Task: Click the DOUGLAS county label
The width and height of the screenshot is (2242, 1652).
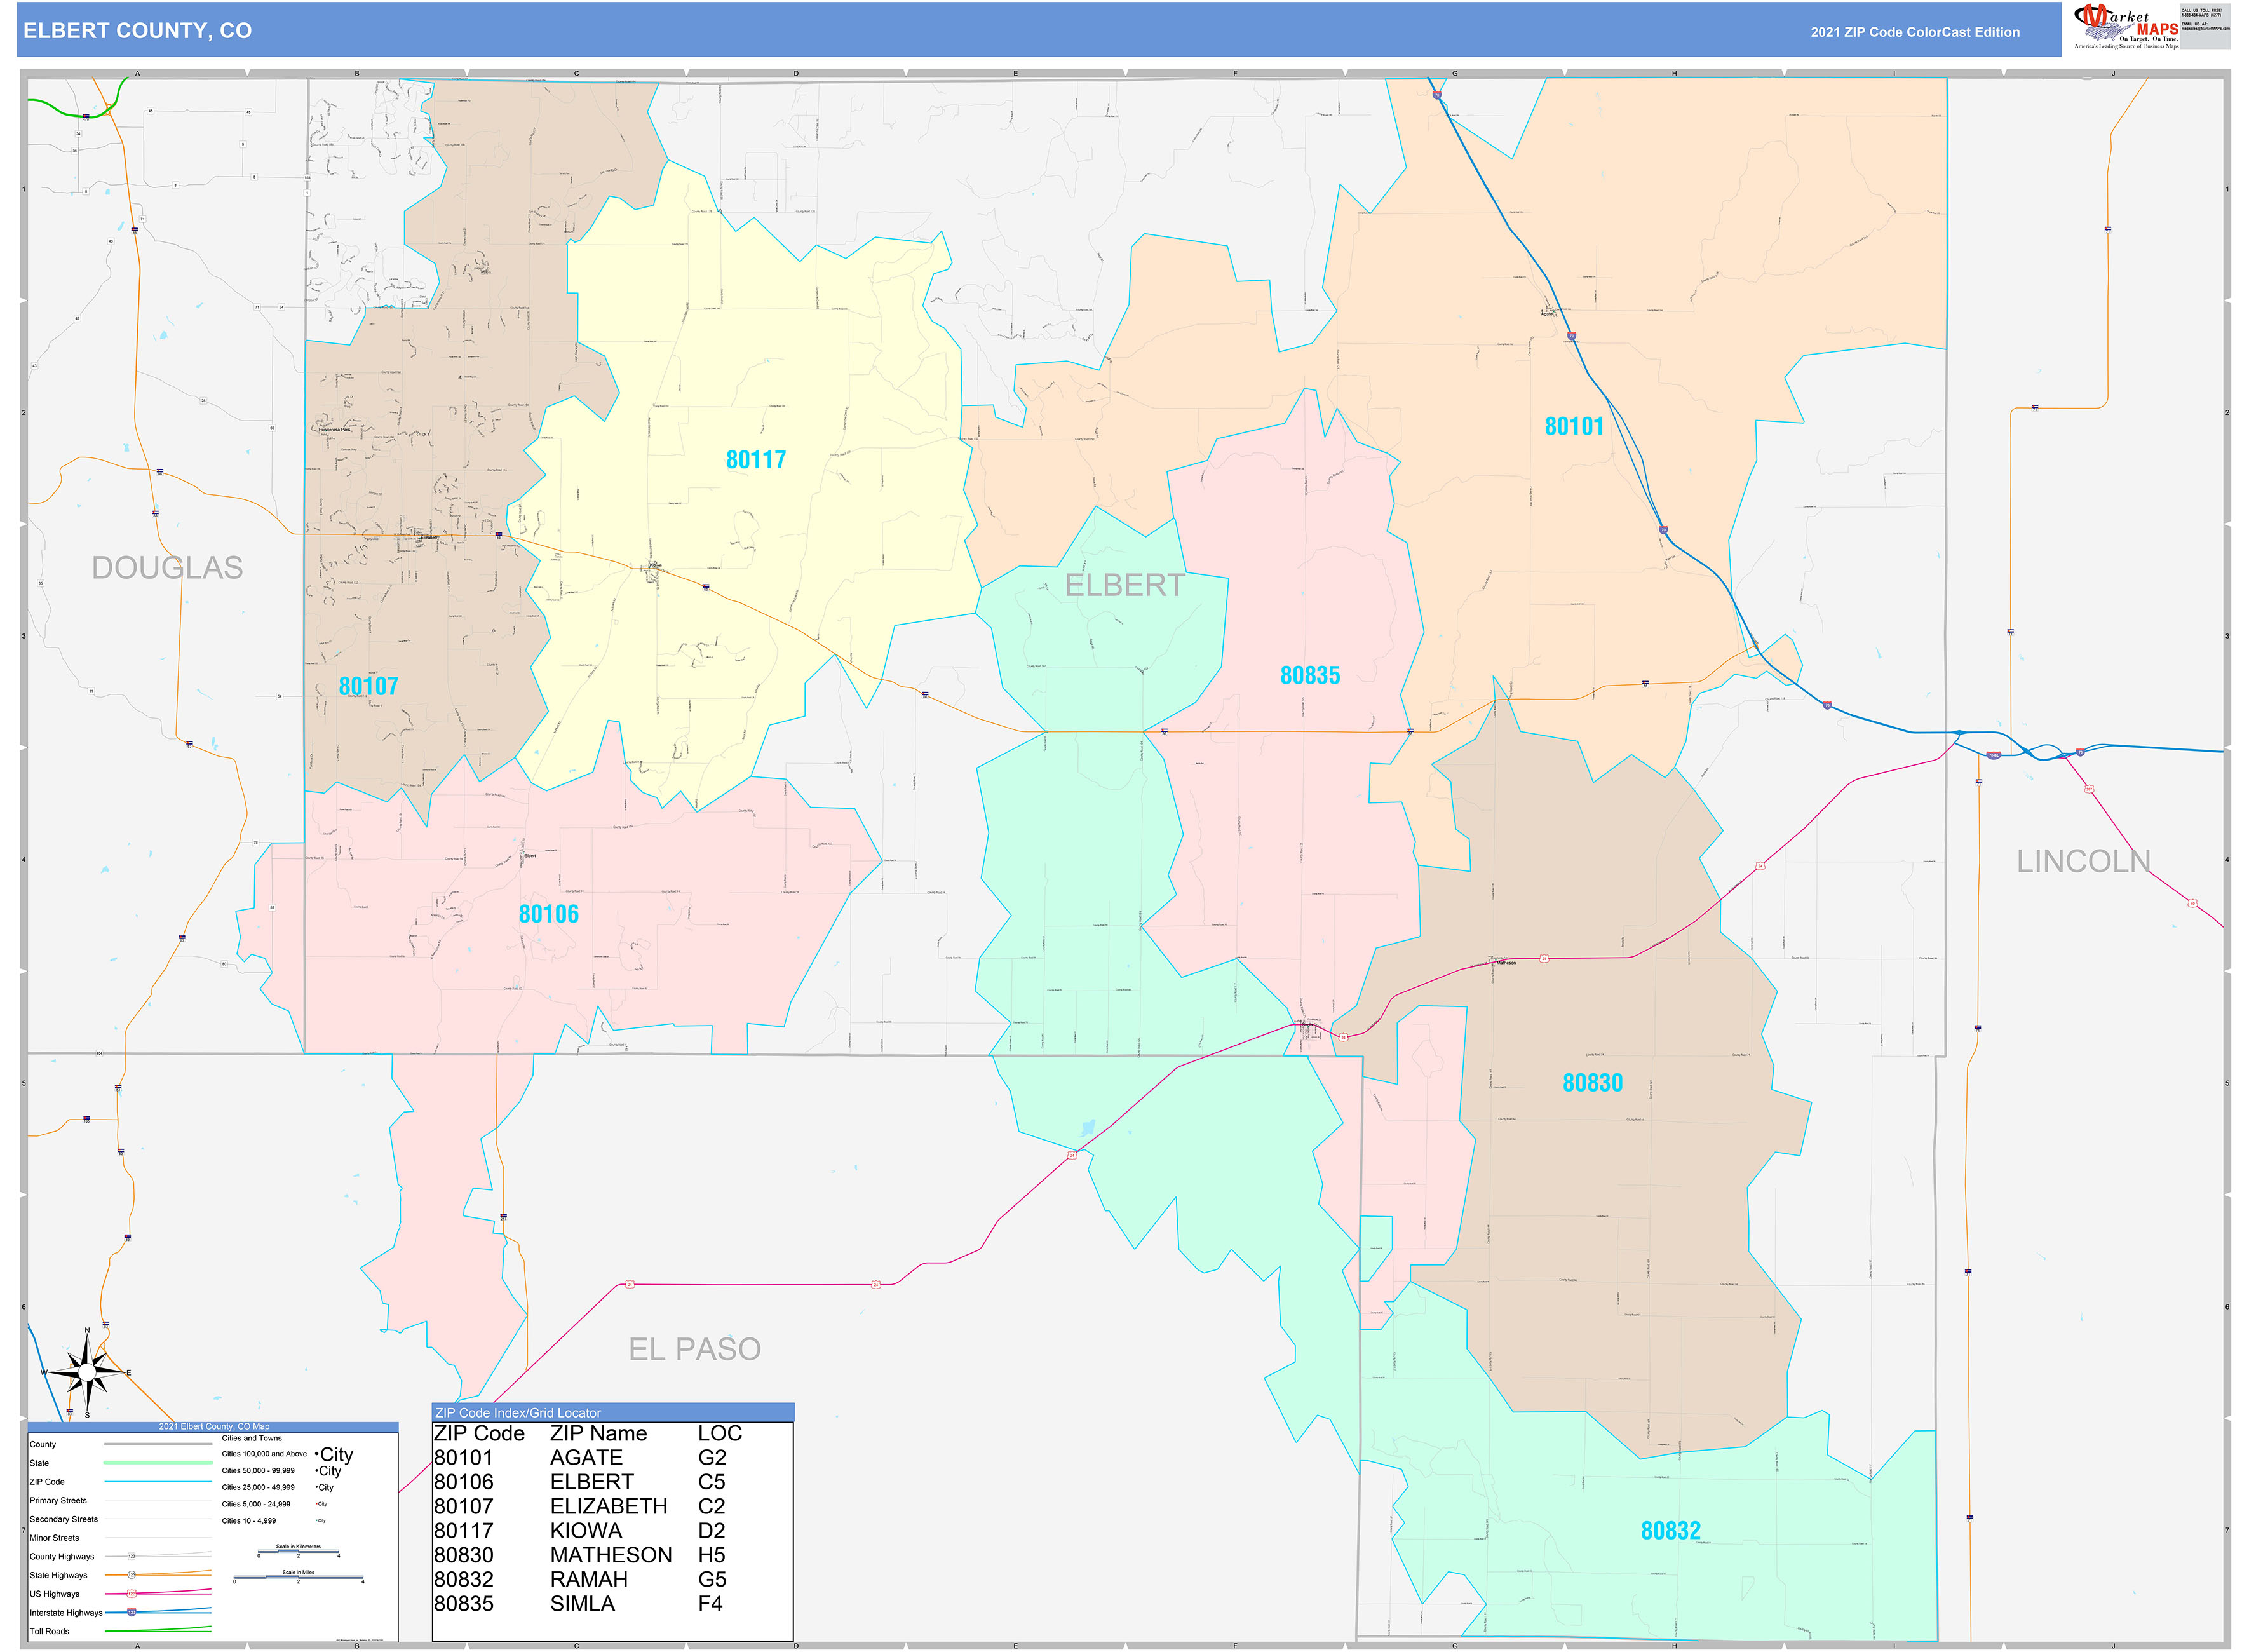Action: (x=167, y=568)
